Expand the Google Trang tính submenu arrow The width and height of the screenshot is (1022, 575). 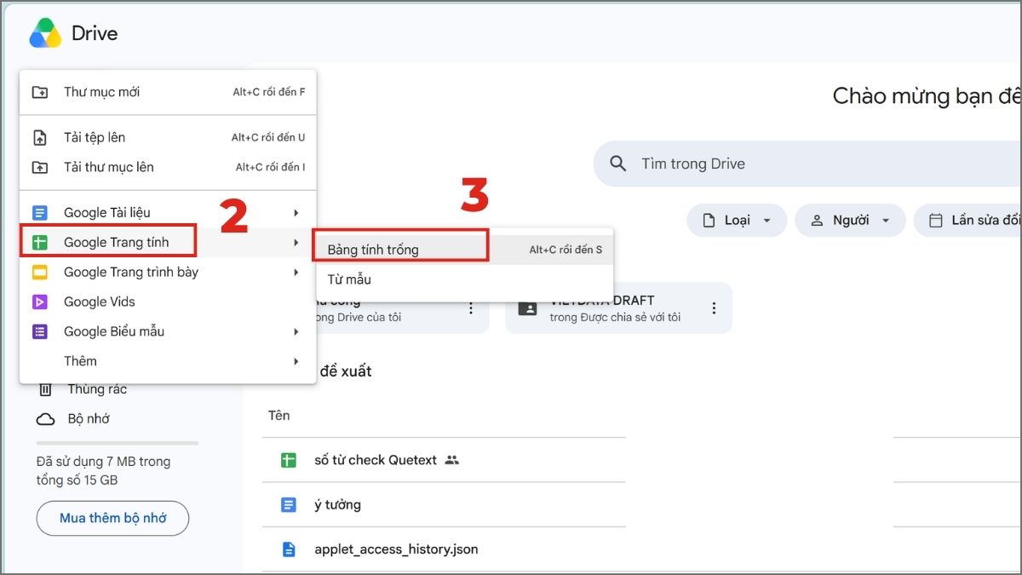pyautogui.click(x=296, y=243)
